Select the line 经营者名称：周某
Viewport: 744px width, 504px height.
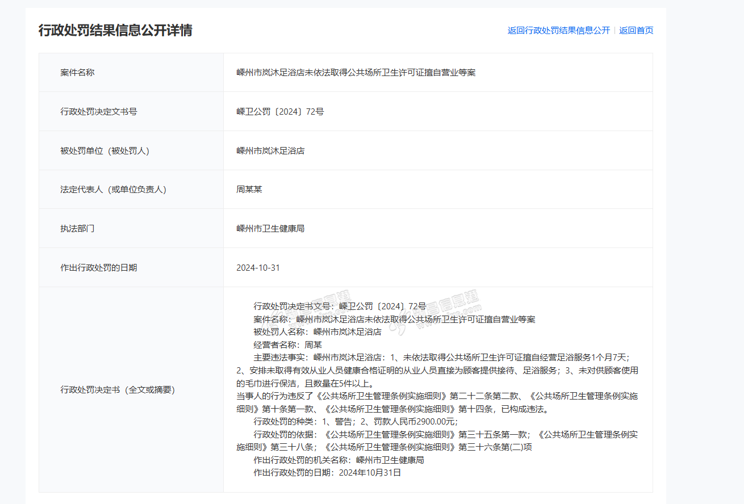pyautogui.click(x=287, y=345)
